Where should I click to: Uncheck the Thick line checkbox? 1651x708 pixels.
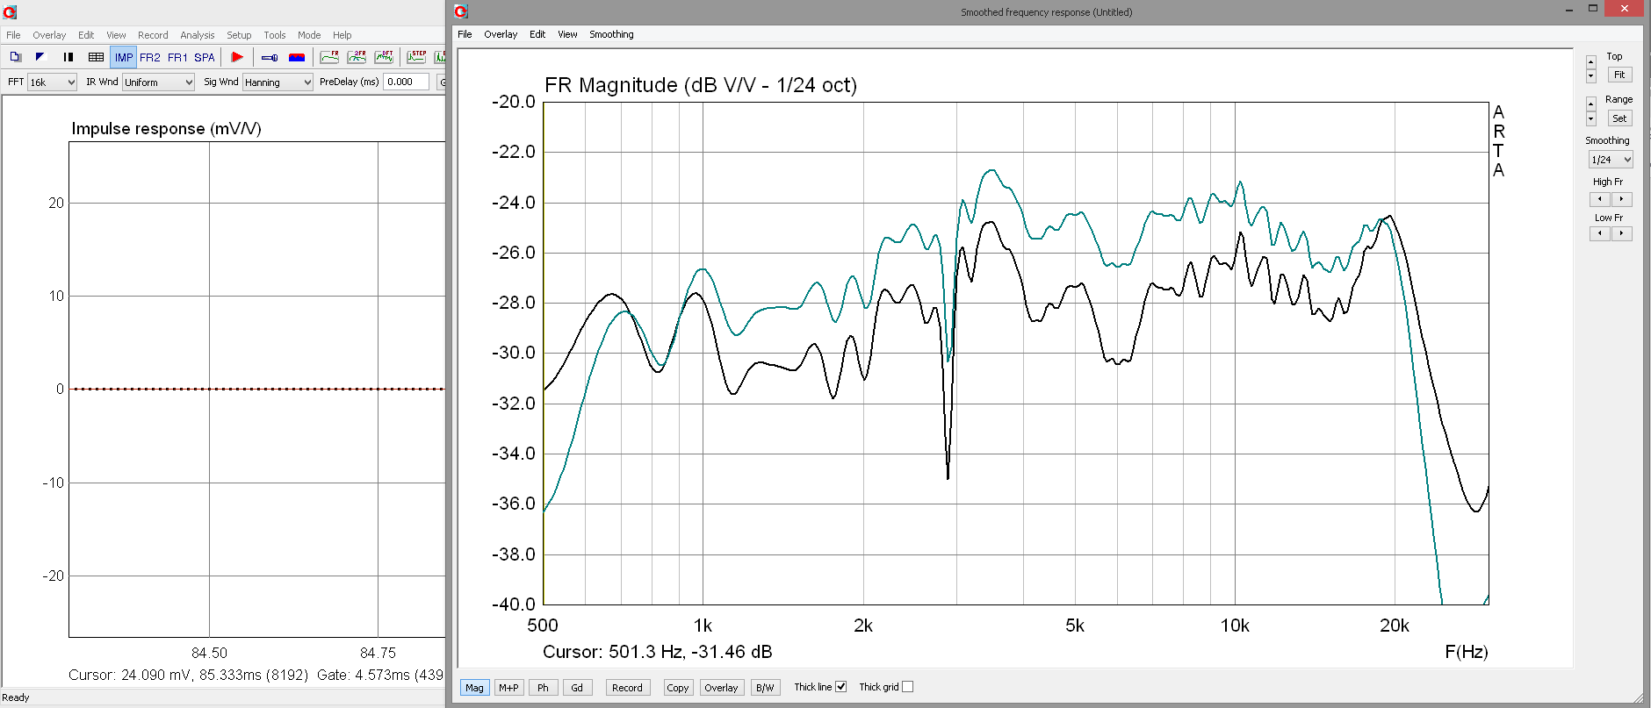point(840,687)
